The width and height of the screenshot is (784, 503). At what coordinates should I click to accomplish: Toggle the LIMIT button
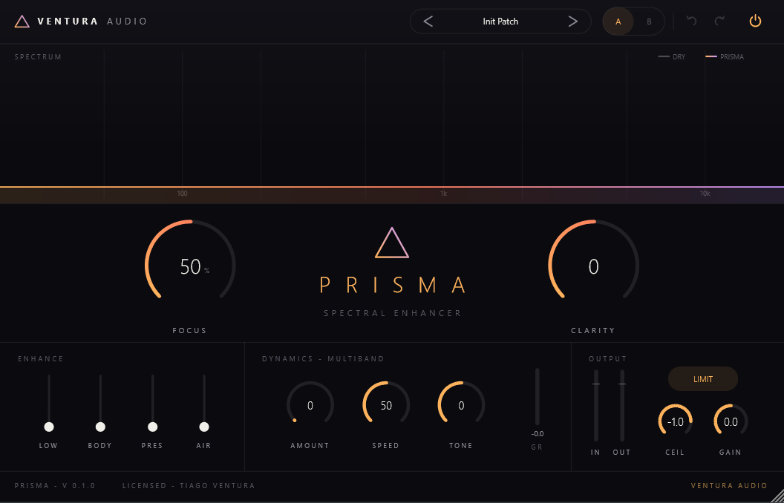click(703, 379)
